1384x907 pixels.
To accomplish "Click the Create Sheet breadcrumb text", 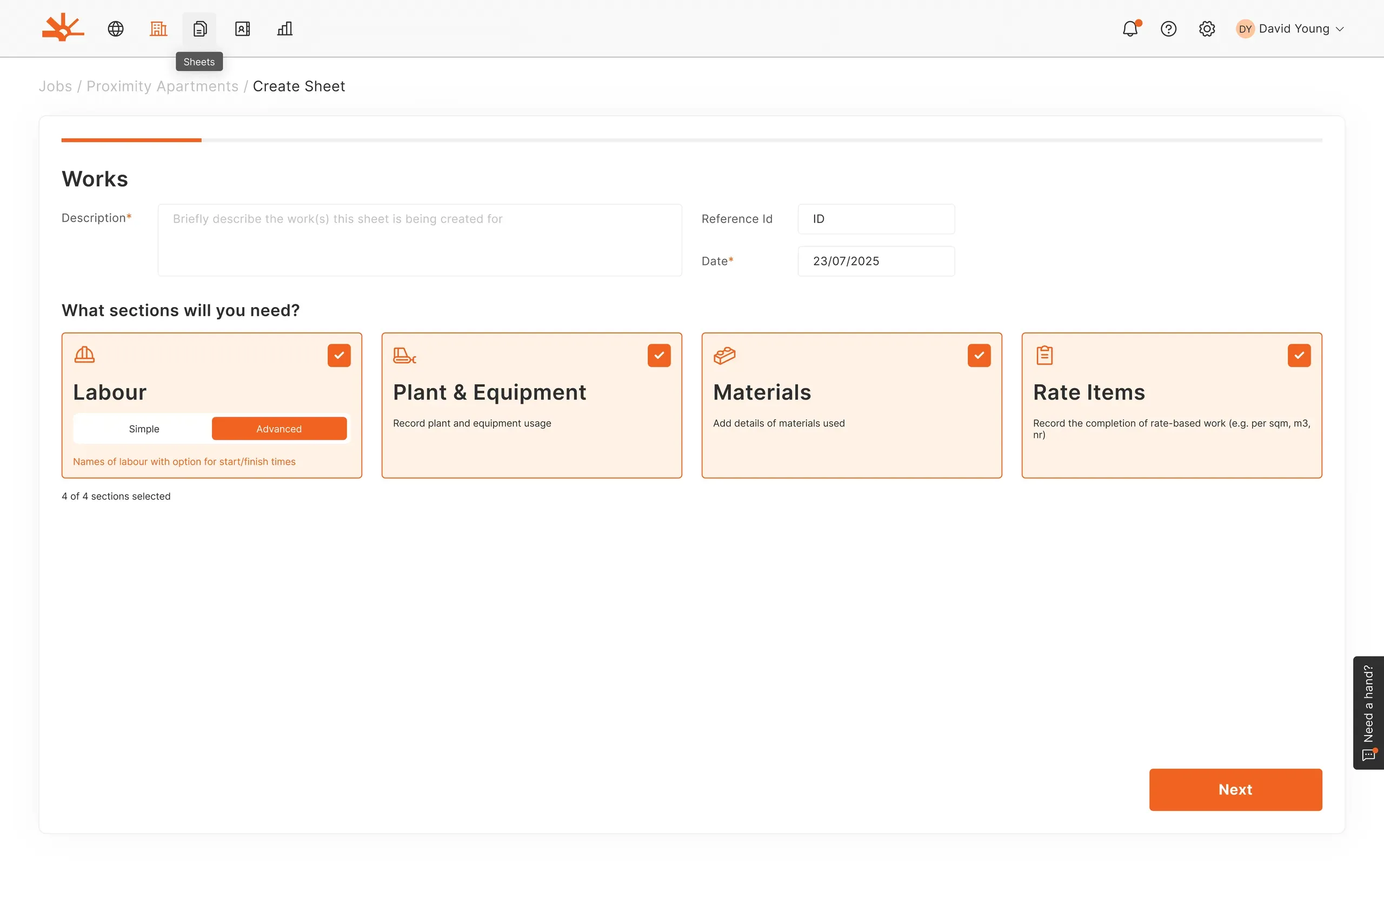I will [x=299, y=86].
